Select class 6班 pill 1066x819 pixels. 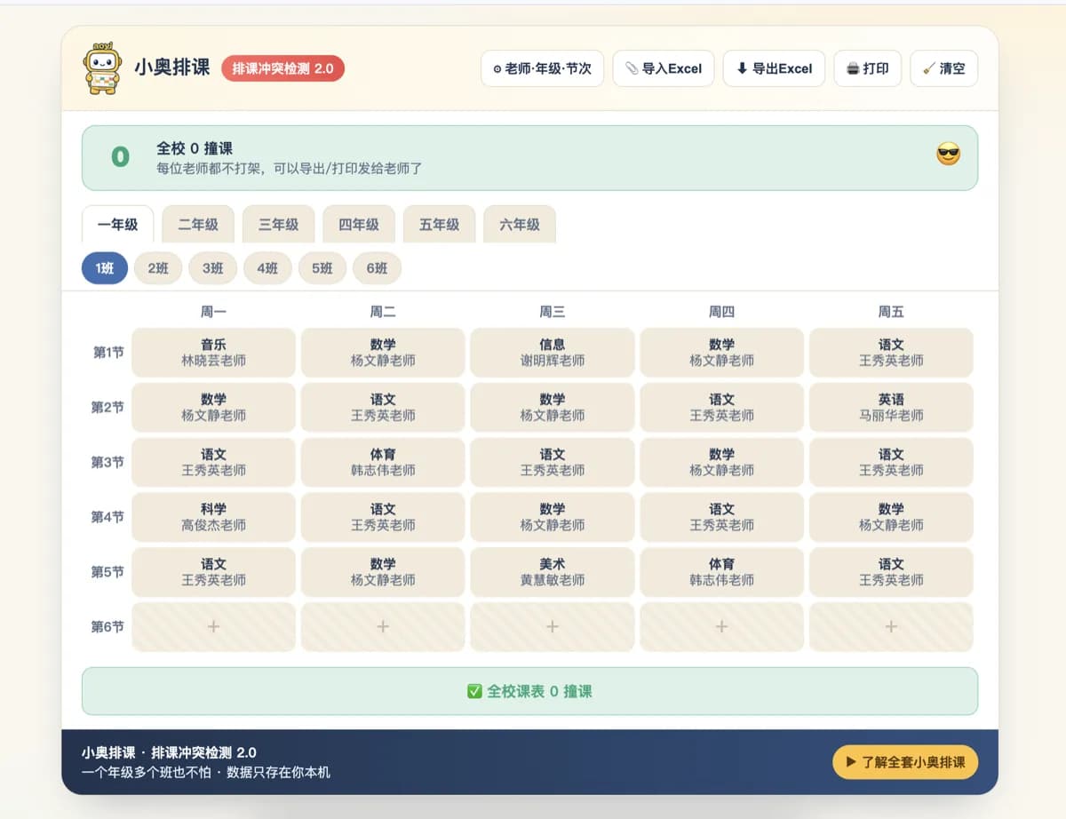pos(377,268)
